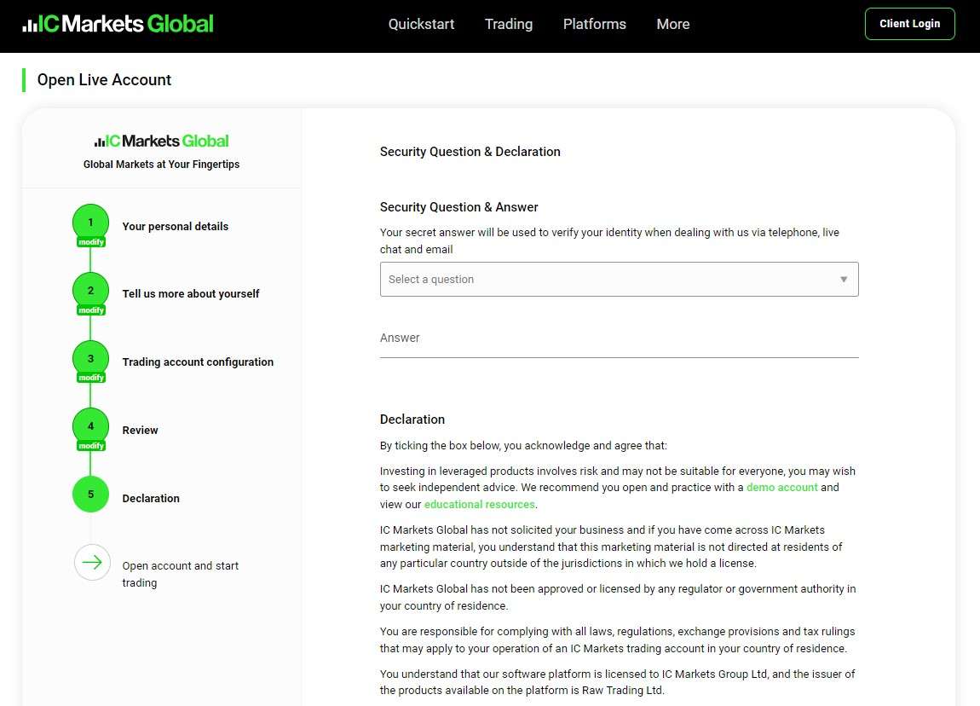Click the step 5 Declaration circle
980x706 pixels.
(90, 494)
